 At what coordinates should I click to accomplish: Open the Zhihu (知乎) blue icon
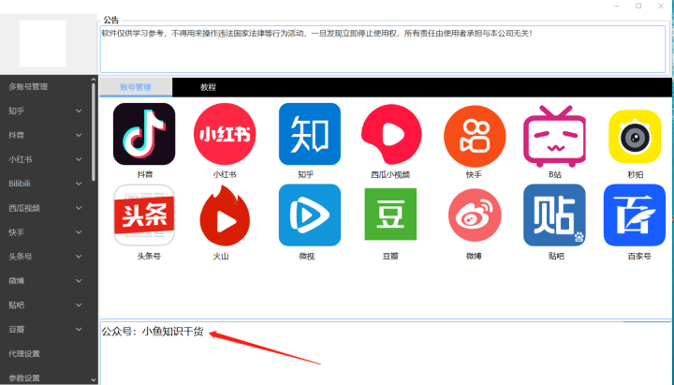click(x=310, y=134)
